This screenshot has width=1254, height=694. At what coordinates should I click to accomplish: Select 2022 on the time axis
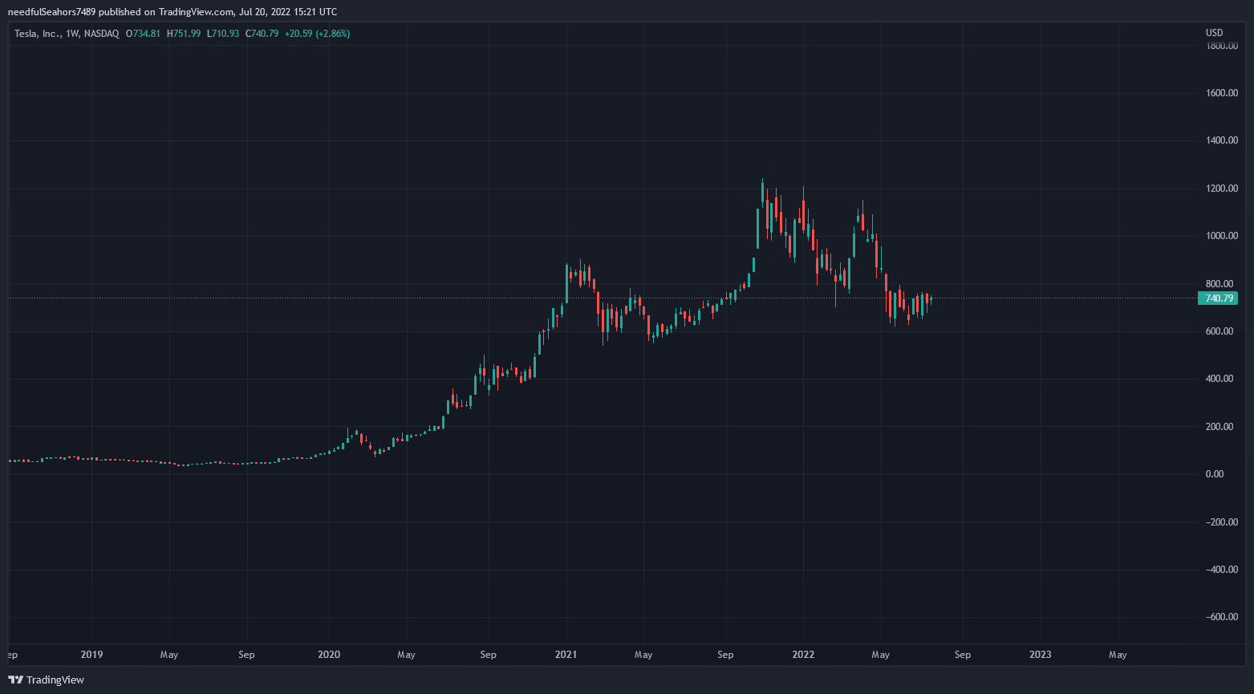(803, 655)
